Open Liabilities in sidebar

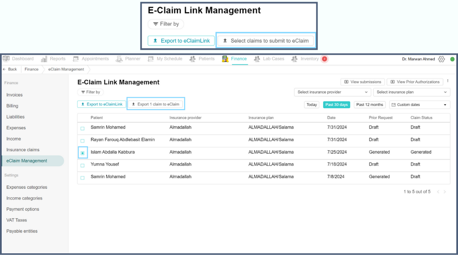16,117
